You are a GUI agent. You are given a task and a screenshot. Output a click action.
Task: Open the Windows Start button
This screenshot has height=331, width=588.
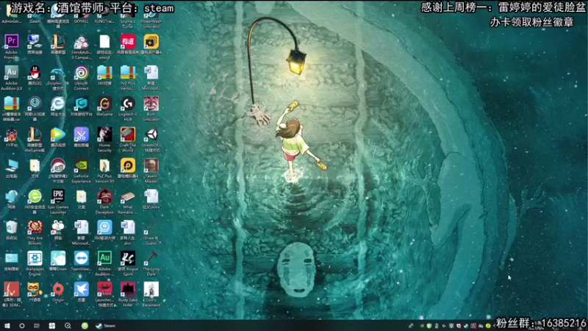click(x=7, y=326)
